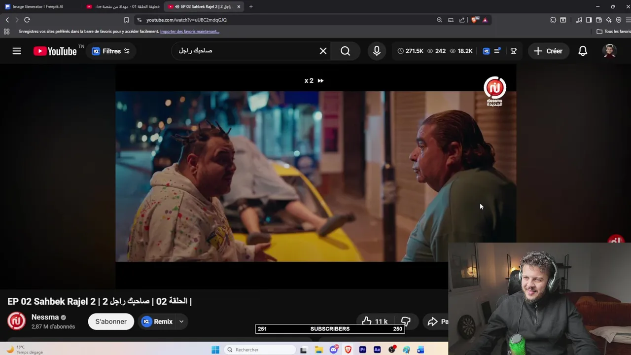Viewport: 631px width, 355px height.
Task: Open the YouTube hamburger guide menu
Action: pos(17,51)
